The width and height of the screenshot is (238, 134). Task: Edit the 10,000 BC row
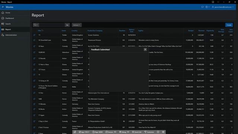[34, 52]
